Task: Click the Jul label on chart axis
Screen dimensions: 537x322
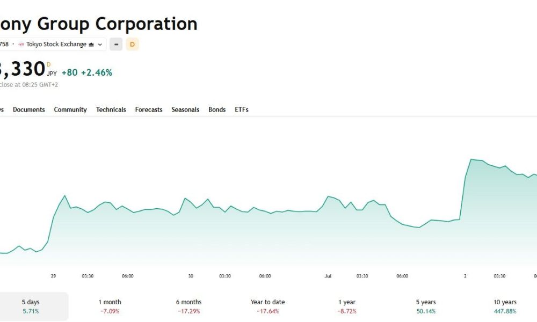Action: [328, 276]
